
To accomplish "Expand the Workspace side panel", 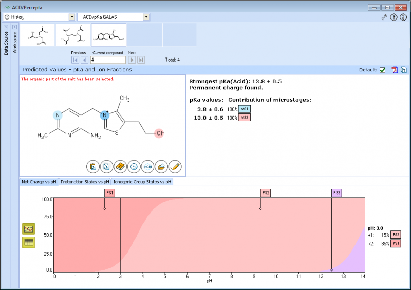I will pos(15,27).
